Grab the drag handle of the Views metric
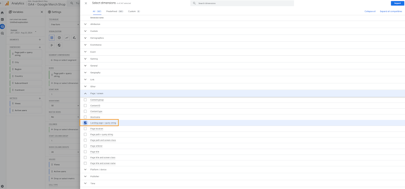Viewport: 405px width, 189px height. [13, 103]
